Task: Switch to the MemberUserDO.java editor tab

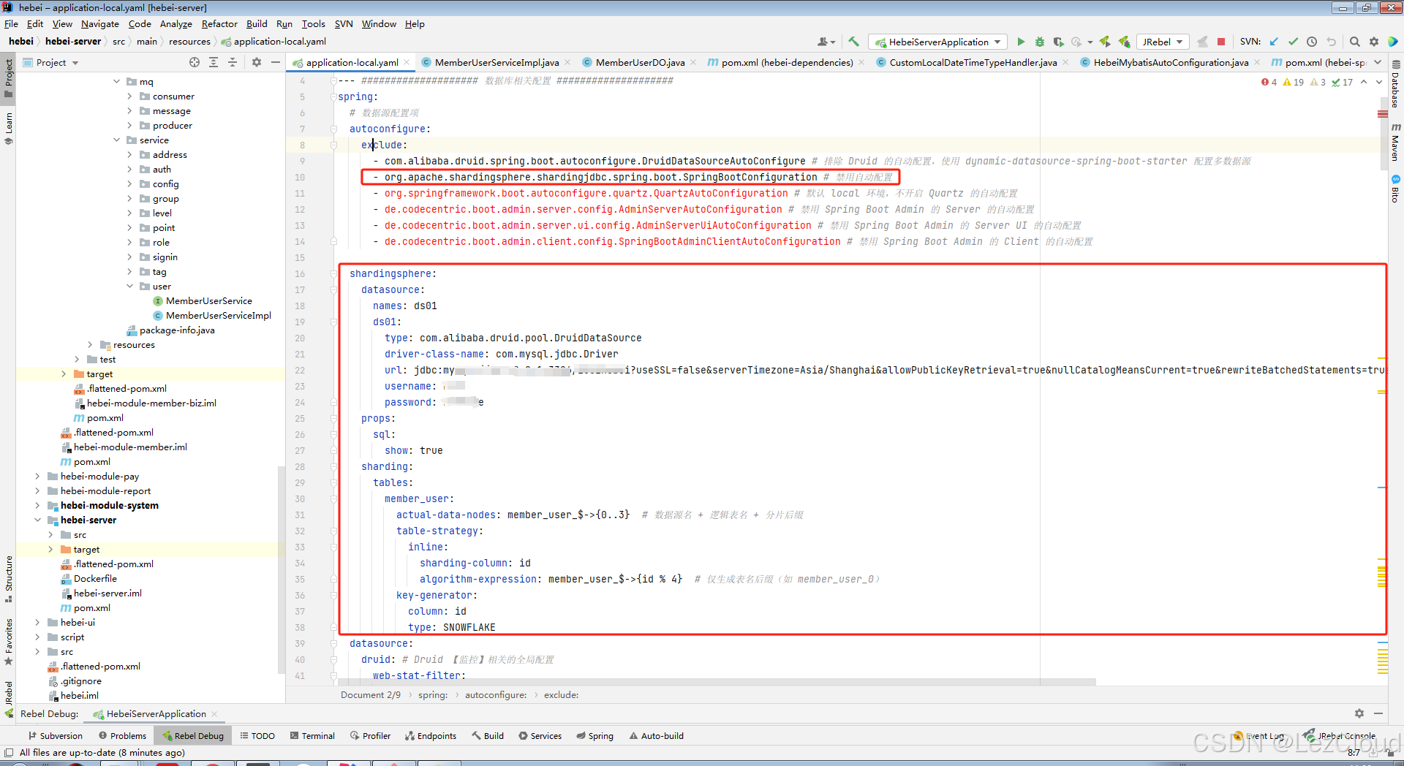Action: click(x=638, y=62)
